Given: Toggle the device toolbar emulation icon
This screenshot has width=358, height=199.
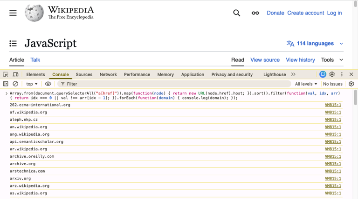Looking at the screenshot, I should pos(15,74).
